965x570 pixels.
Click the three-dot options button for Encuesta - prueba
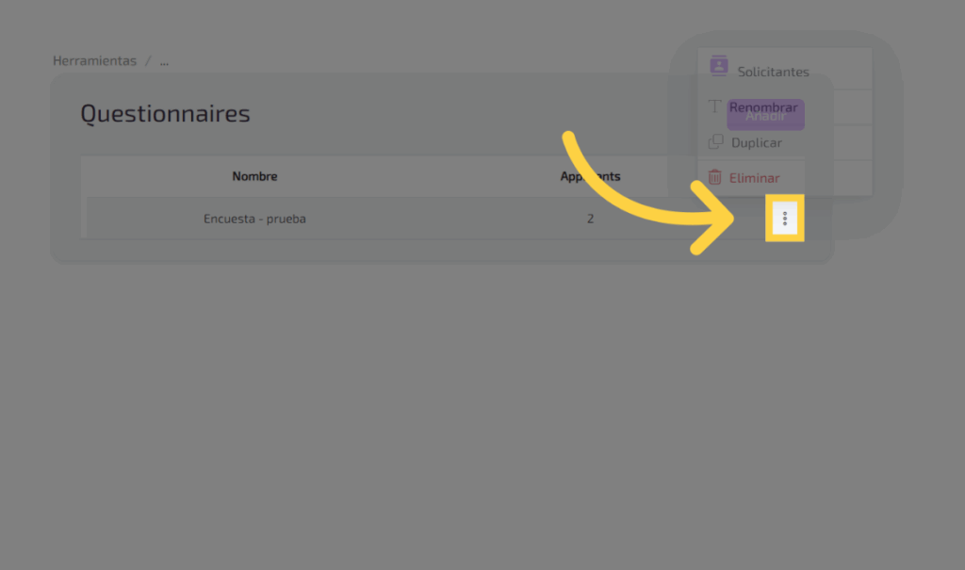click(x=784, y=220)
